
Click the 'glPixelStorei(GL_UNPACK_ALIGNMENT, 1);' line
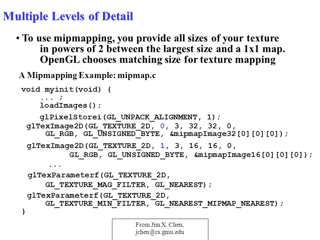click(x=130, y=117)
